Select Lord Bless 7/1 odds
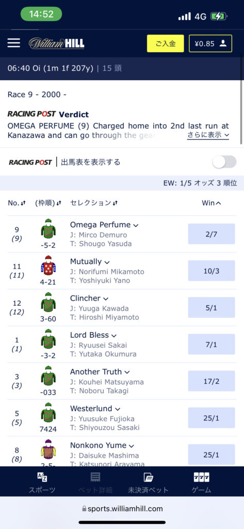244x529 pixels. (212, 344)
